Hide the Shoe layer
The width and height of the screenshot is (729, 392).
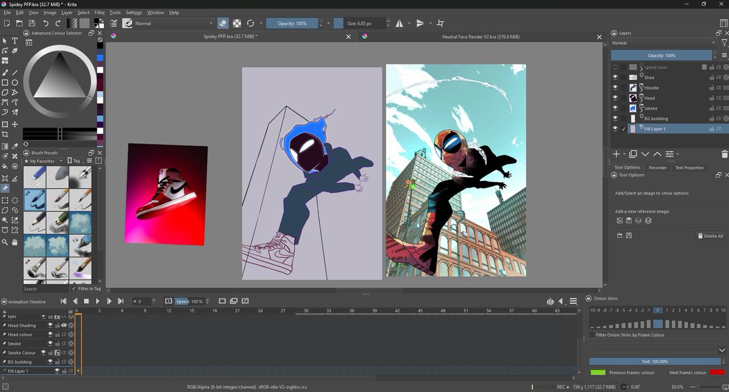(615, 78)
